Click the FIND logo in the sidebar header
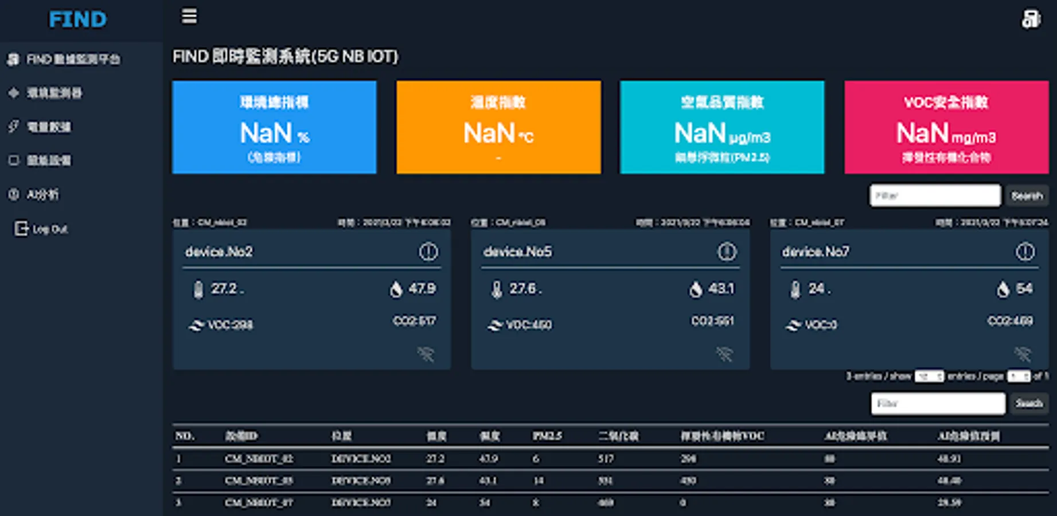This screenshot has width=1057, height=516. (77, 19)
